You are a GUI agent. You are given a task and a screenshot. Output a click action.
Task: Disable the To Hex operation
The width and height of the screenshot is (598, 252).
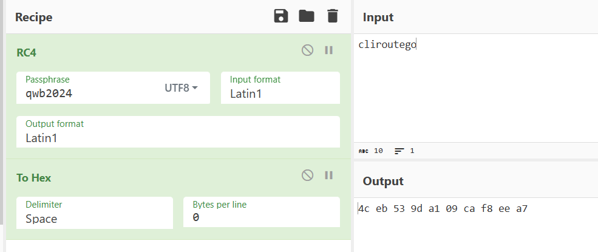point(308,175)
